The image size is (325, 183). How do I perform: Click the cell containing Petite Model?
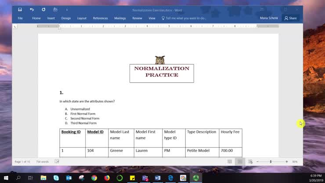tap(202, 152)
